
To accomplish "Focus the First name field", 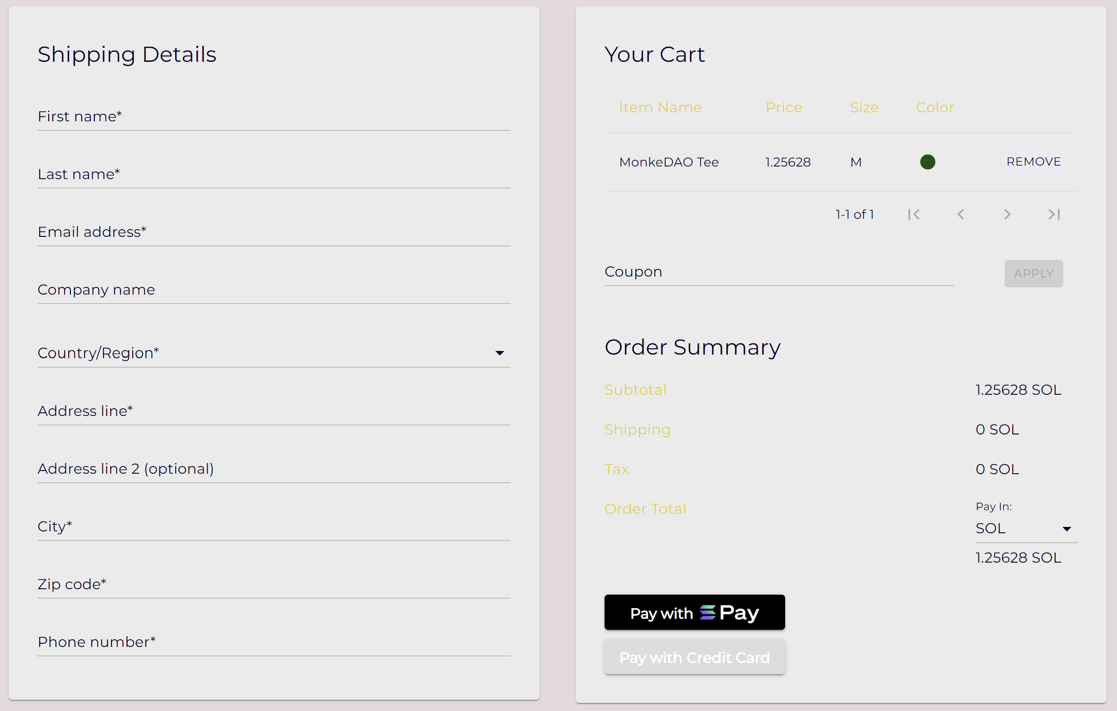I will point(274,117).
